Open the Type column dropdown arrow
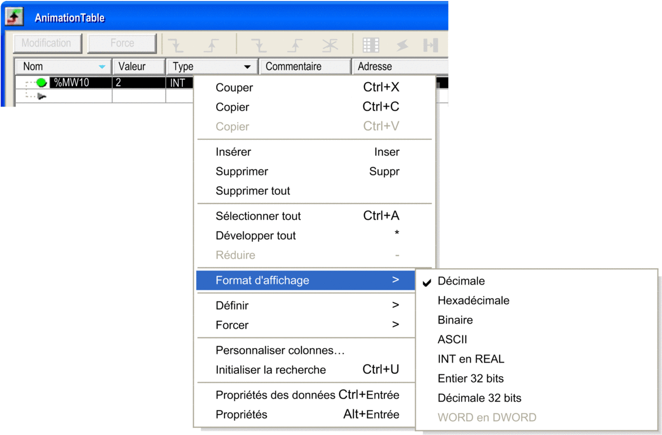 click(247, 67)
